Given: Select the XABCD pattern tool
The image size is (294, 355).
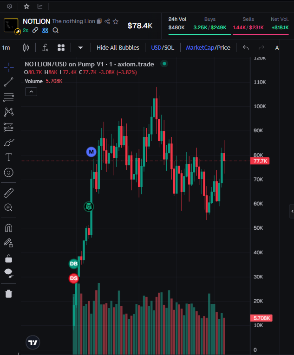Looking at the screenshot, I should click(x=9, y=112).
